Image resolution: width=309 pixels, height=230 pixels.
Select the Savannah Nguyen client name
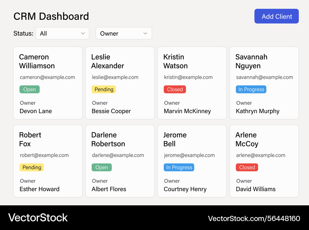click(x=251, y=61)
